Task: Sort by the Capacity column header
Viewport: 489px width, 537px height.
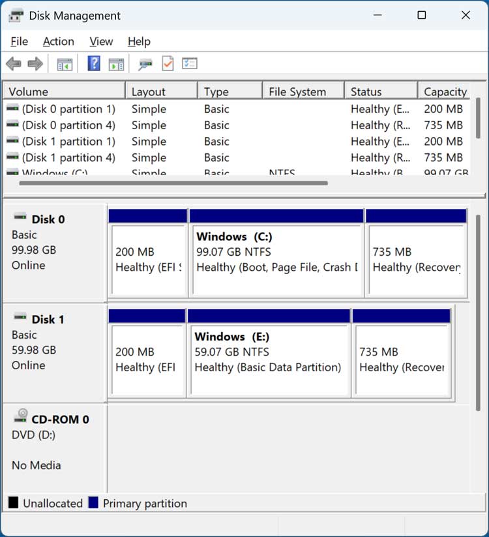Action: pyautogui.click(x=444, y=91)
